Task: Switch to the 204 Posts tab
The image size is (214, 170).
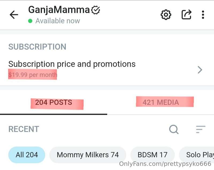Action: [x=53, y=102]
